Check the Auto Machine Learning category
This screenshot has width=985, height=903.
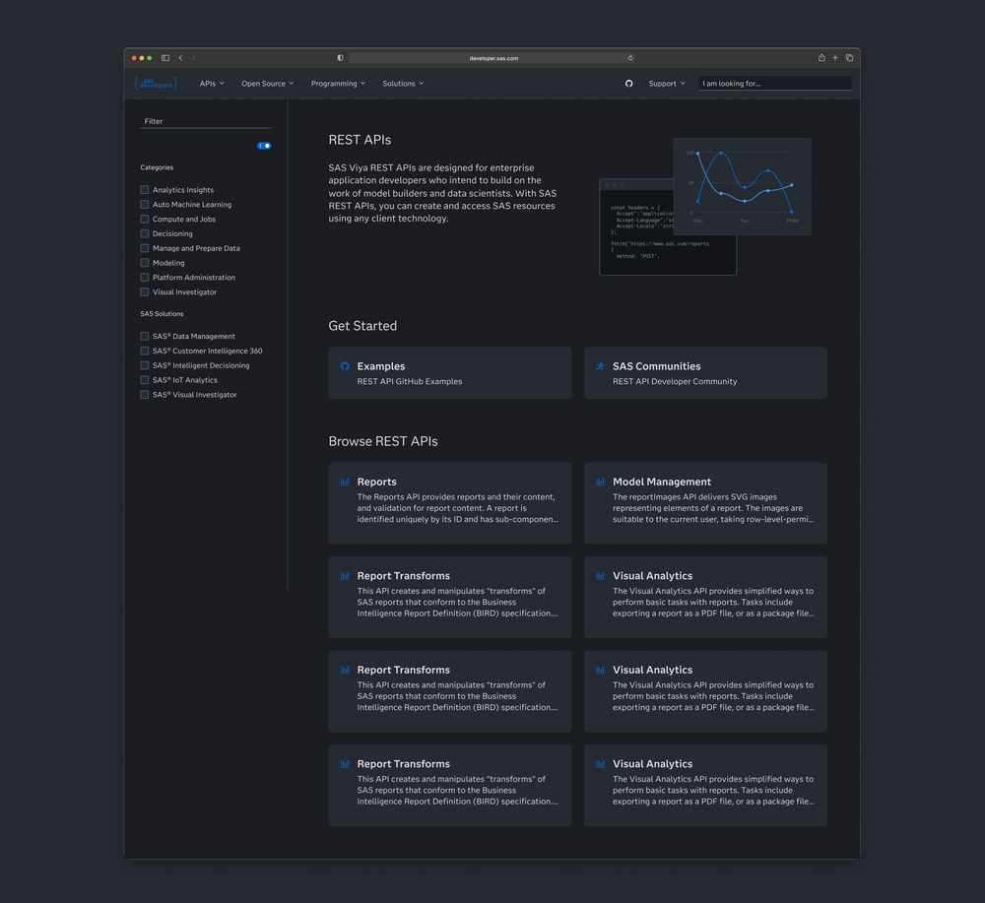click(145, 204)
